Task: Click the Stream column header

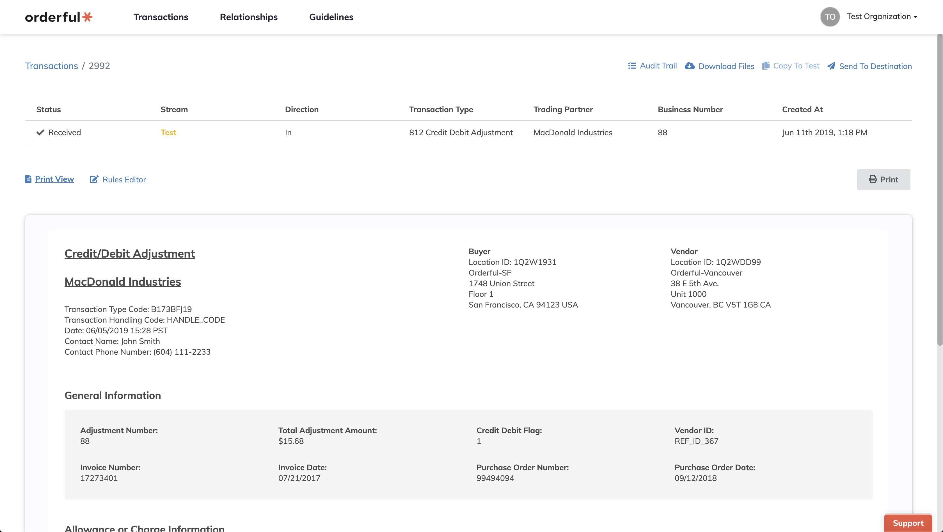Action: click(174, 109)
